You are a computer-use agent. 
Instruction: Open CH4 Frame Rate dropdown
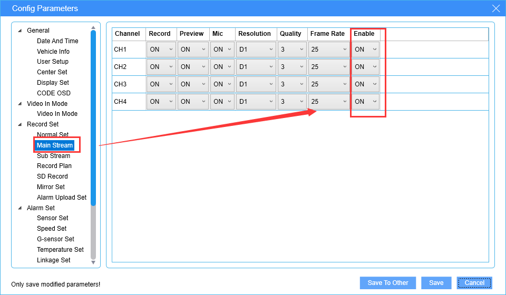click(x=329, y=102)
